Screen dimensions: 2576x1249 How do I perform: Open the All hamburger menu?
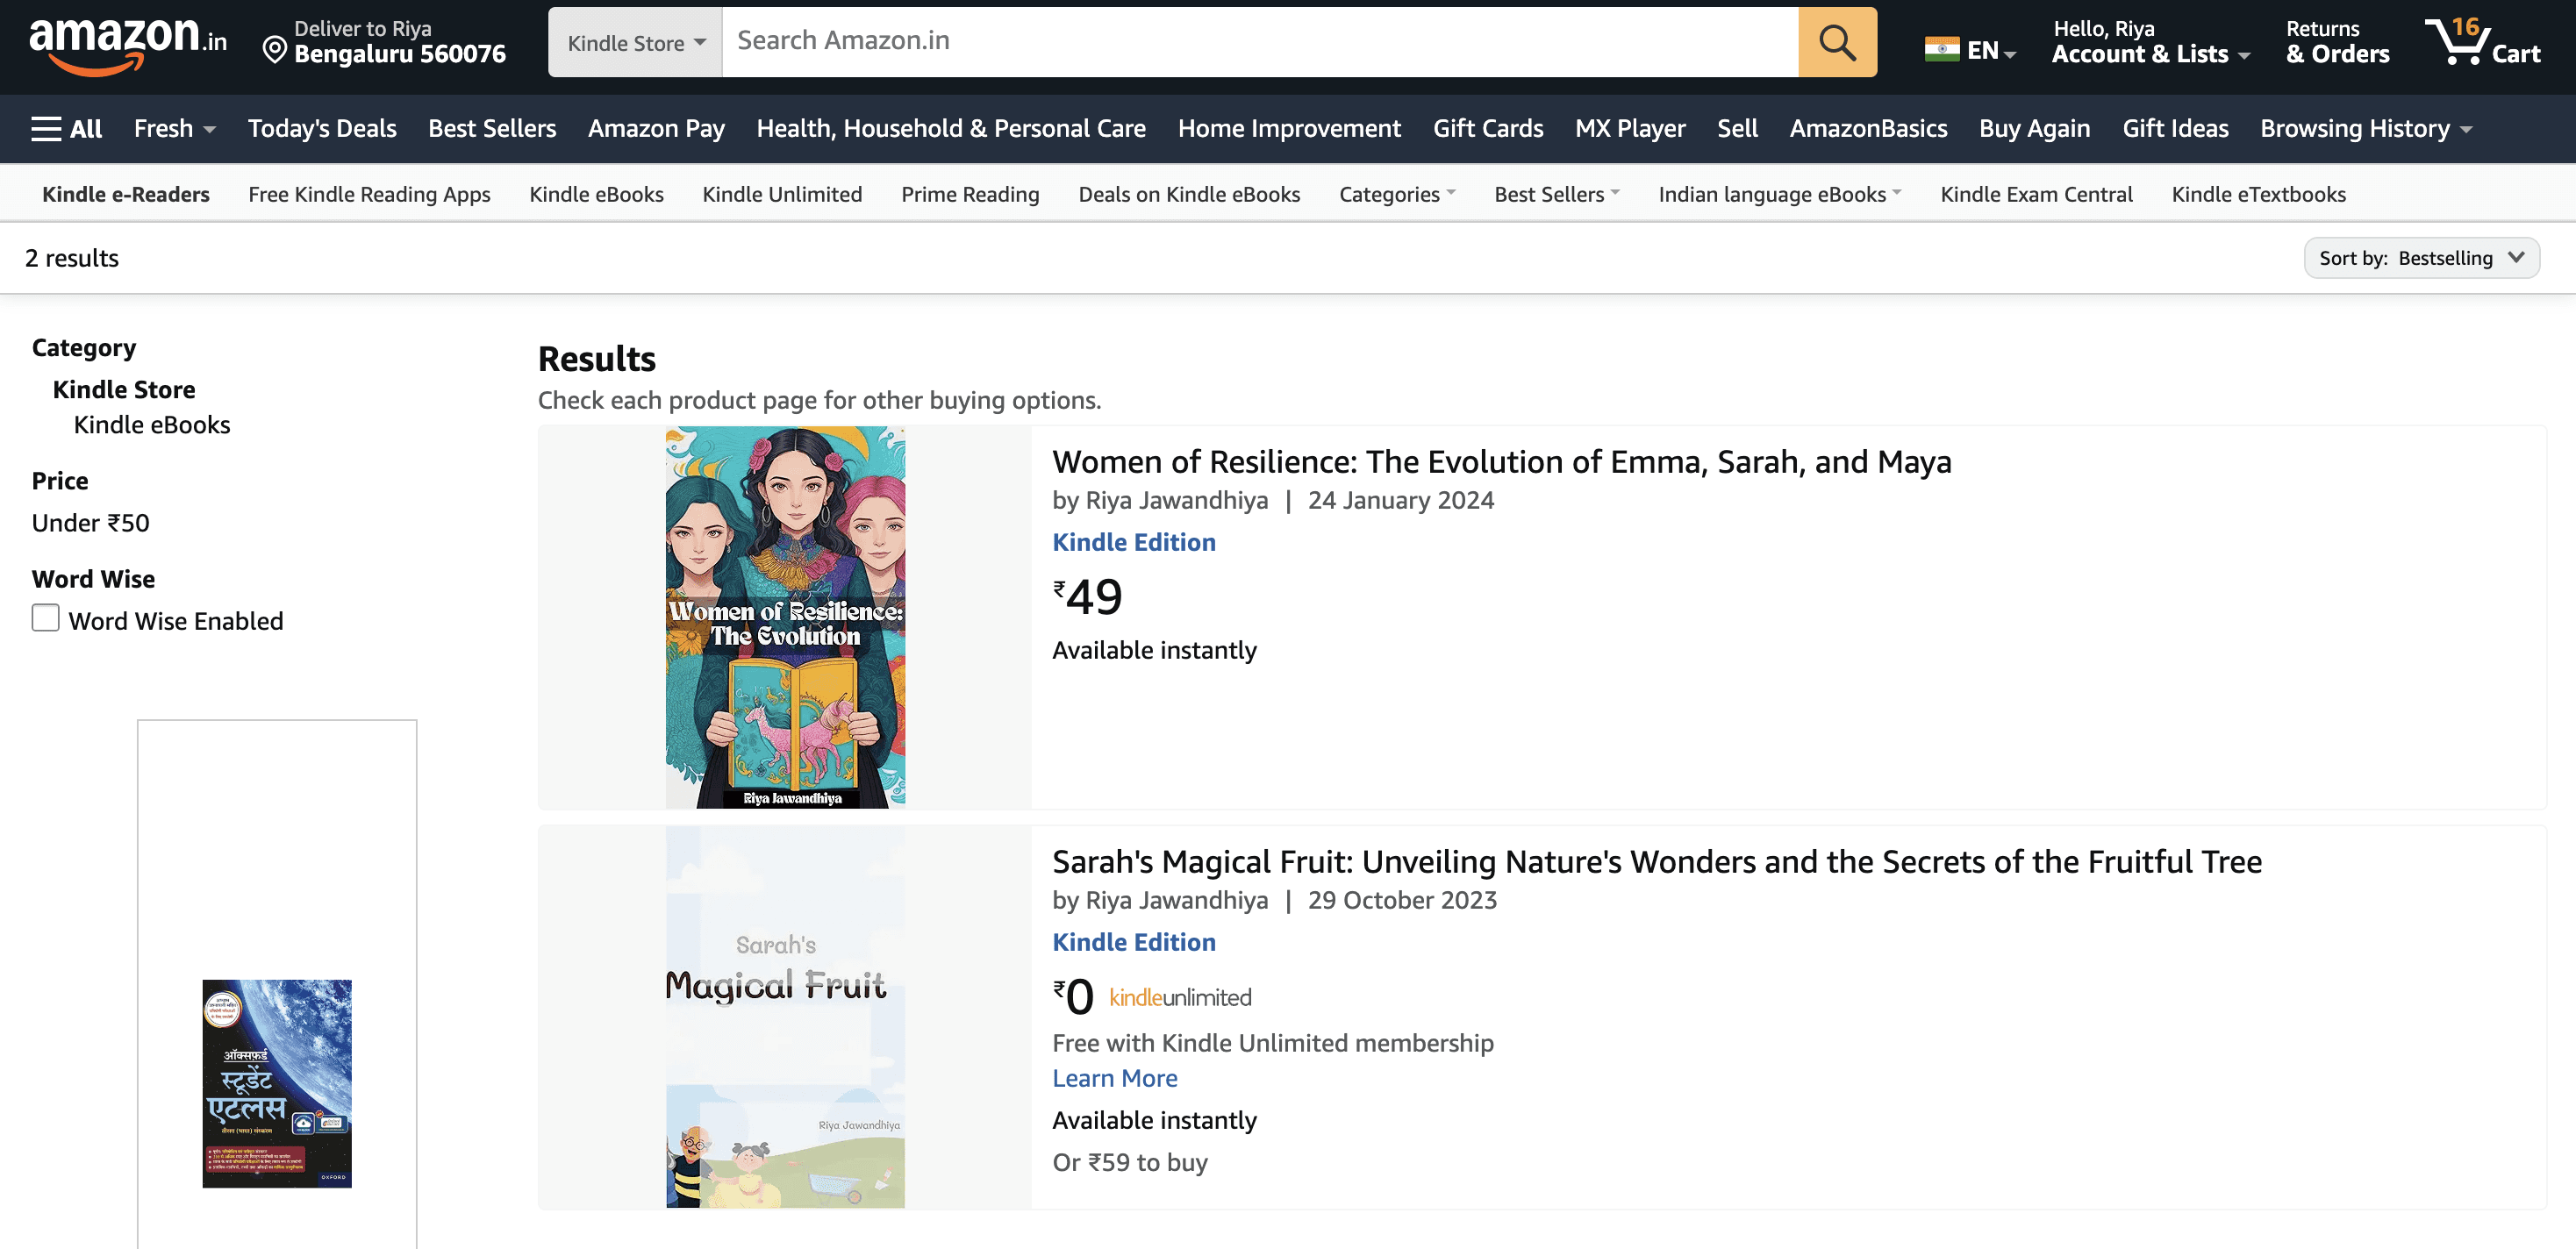[x=67, y=129]
